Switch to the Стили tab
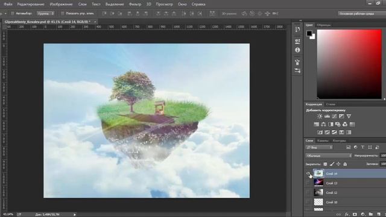Viewport: 386px width, 217px height. (x=331, y=104)
